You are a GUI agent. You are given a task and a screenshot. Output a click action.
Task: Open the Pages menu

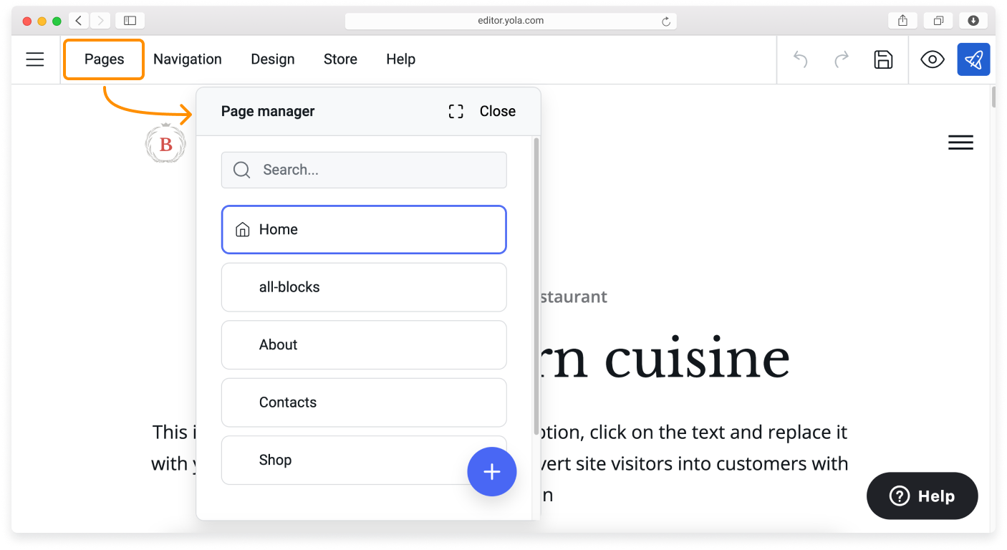coord(104,59)
